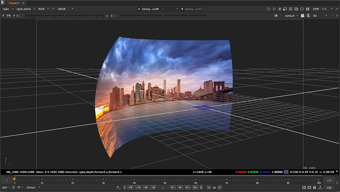Expand the sRGB colorspace dropdown

point(65,9)
